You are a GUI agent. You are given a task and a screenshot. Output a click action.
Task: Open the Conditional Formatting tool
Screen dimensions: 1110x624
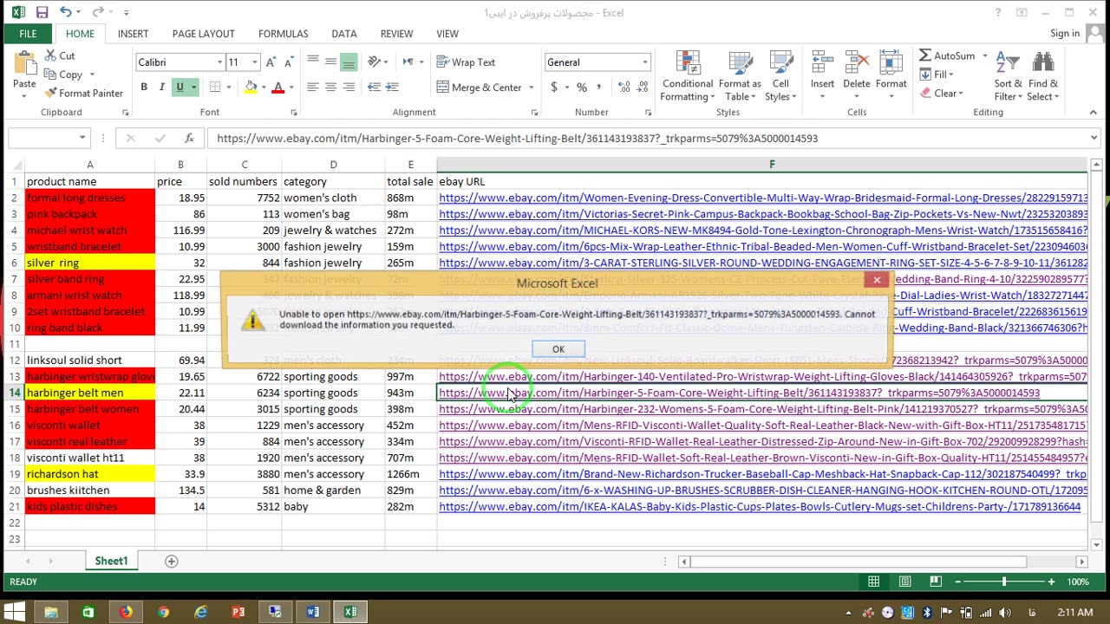click(687, 76)
